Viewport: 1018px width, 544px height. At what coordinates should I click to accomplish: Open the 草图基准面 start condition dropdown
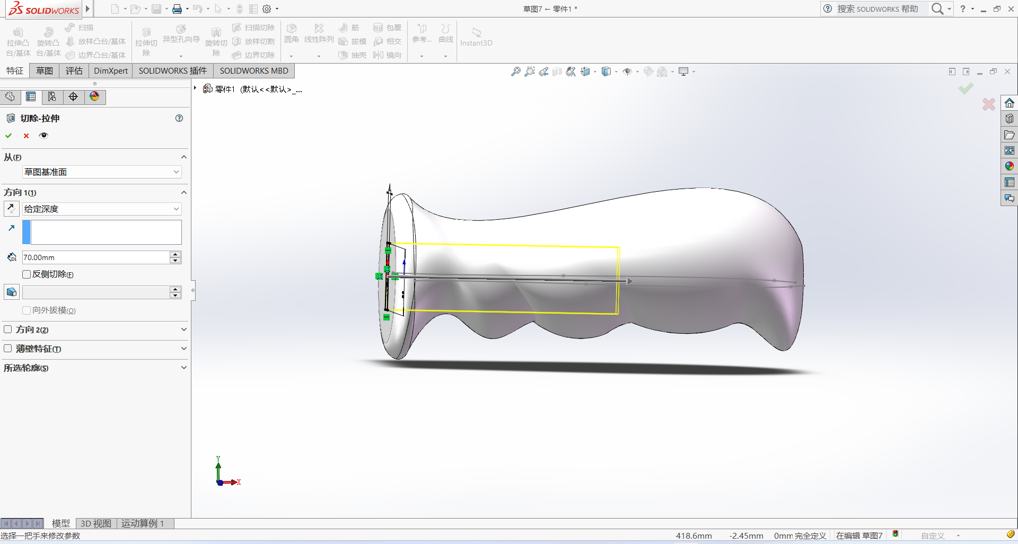click(102, 172)
